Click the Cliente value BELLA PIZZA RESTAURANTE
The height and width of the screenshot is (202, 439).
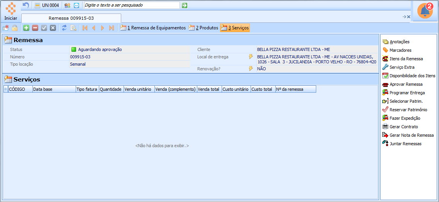293,49
